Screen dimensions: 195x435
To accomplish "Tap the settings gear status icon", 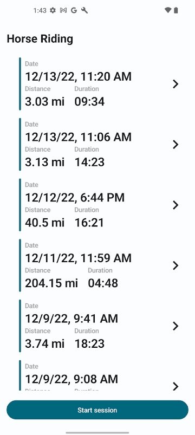I will pos(53,10).
